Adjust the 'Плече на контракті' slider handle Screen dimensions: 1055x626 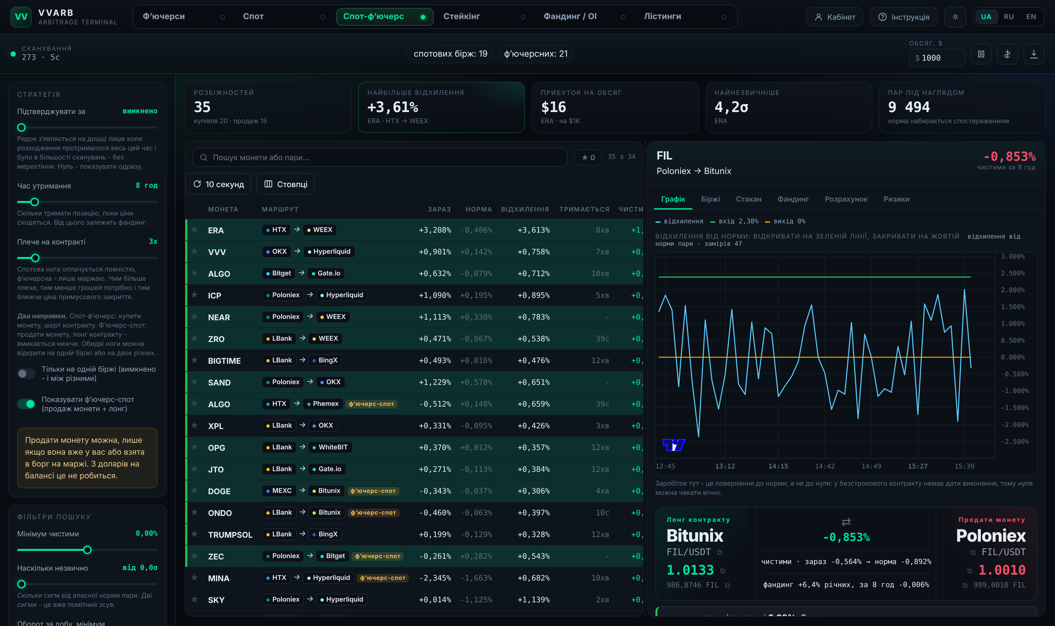click(36, 258)
